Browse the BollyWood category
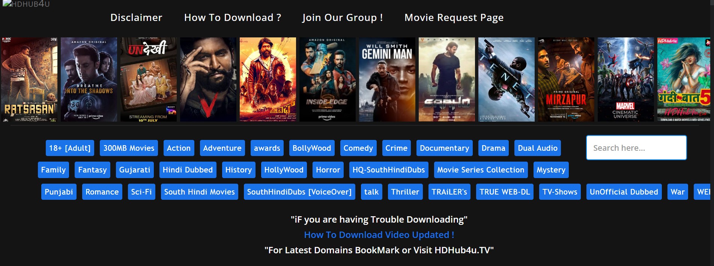714x266 pixels. [x=312, y=148]
